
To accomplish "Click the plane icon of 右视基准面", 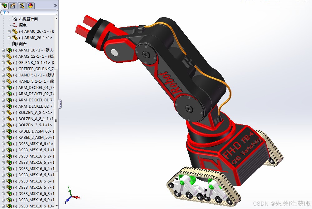I will click(x=15, y=19).
